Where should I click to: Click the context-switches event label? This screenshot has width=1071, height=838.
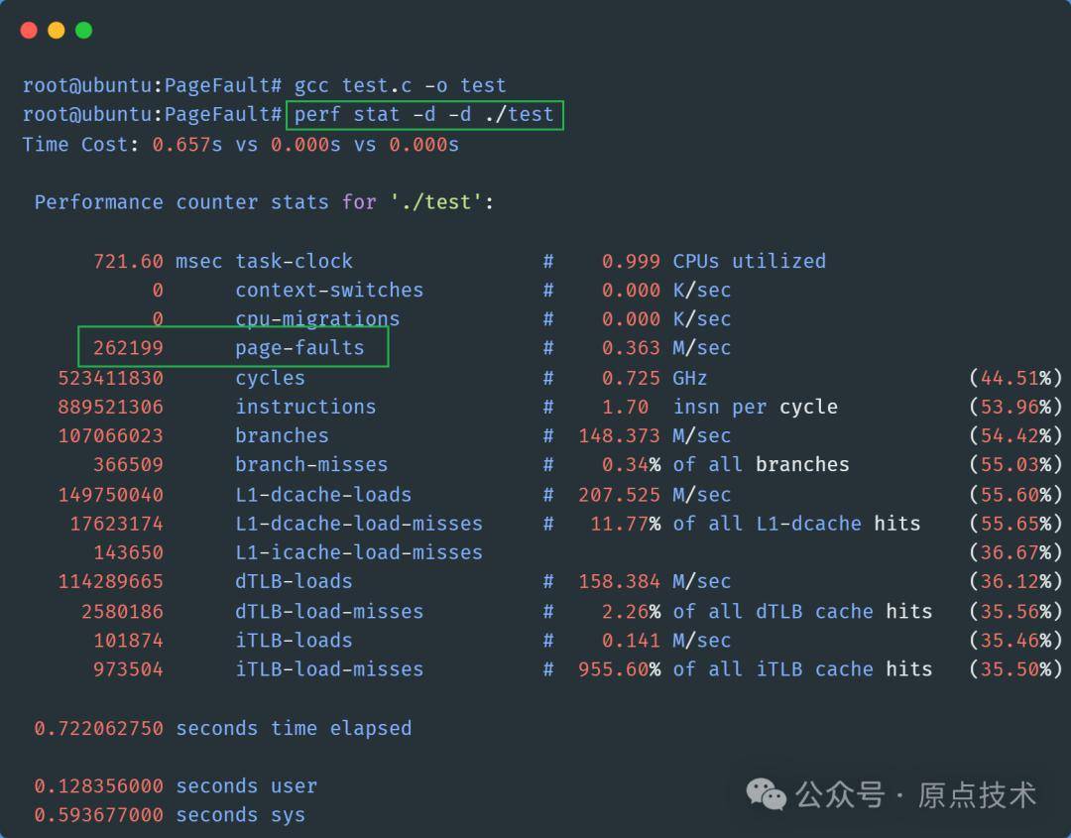click(x=329, y=291)
